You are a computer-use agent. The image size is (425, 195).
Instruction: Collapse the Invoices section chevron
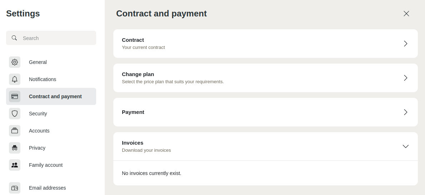click(406, 146)
